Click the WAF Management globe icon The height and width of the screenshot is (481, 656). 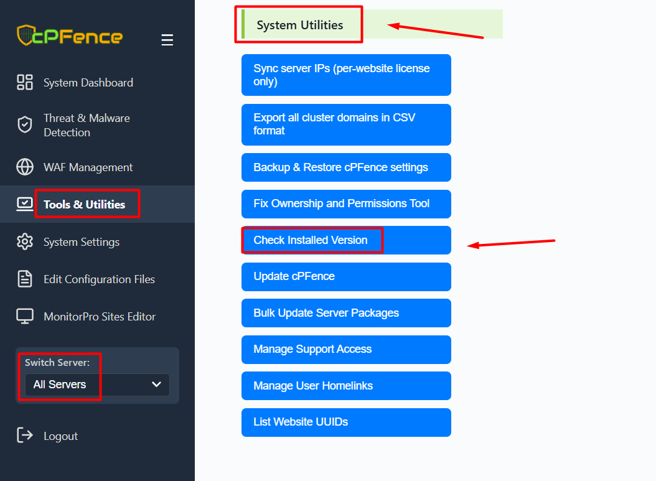pyautogui.click(x=25, y=167)
